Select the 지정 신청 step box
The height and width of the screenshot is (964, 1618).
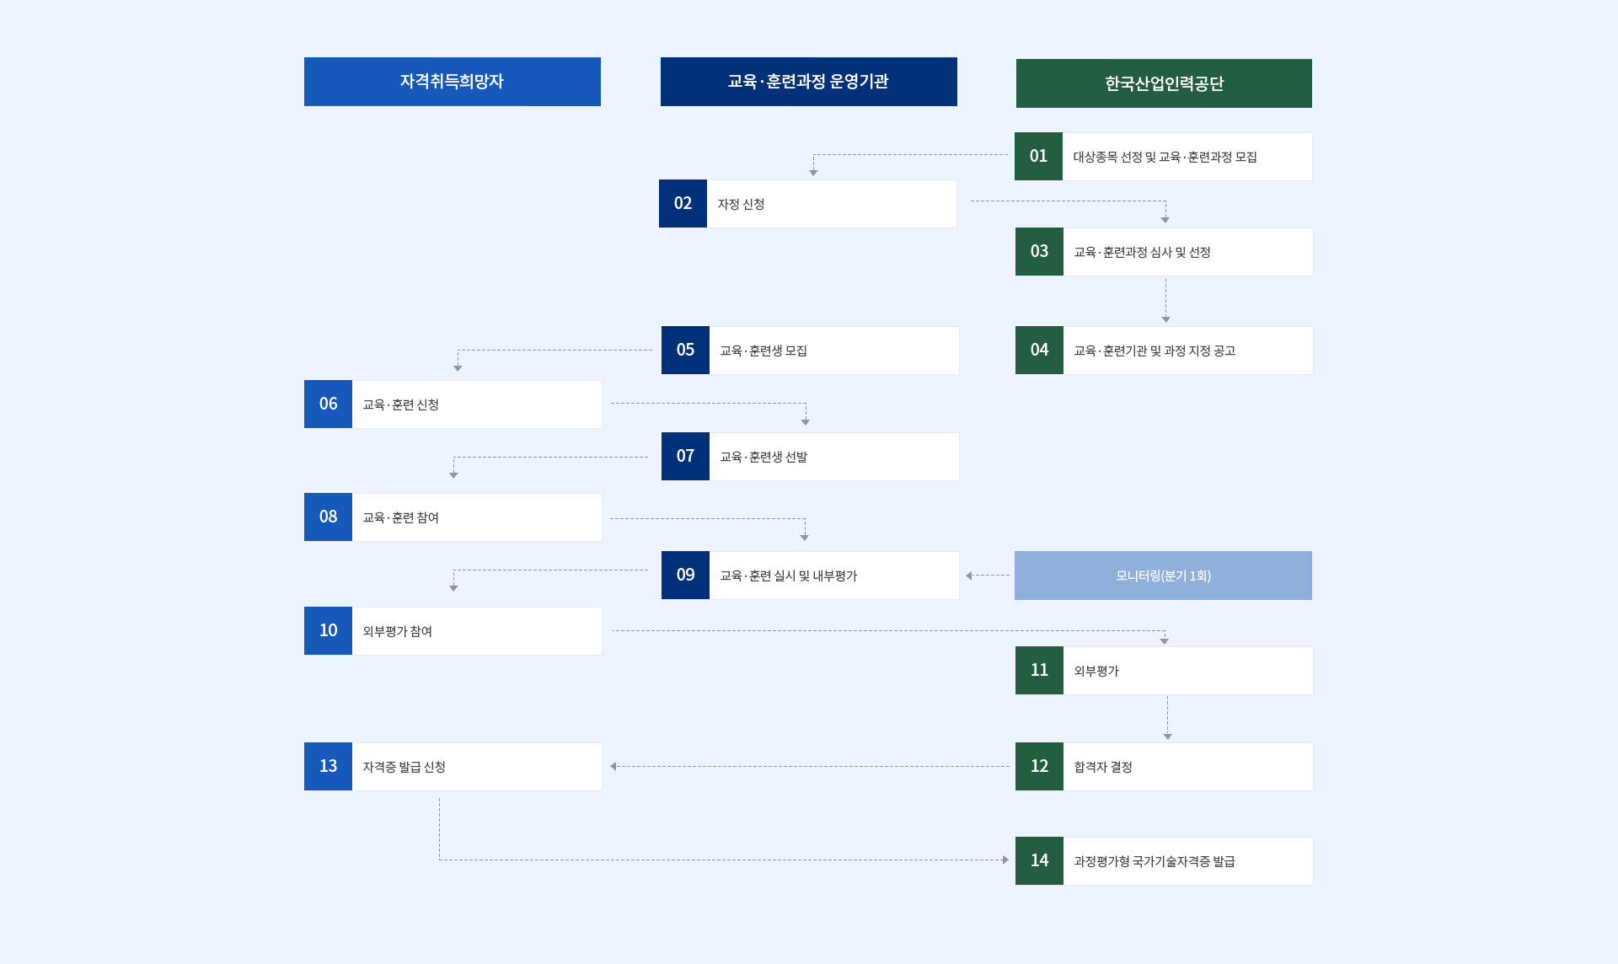(807, 204)
